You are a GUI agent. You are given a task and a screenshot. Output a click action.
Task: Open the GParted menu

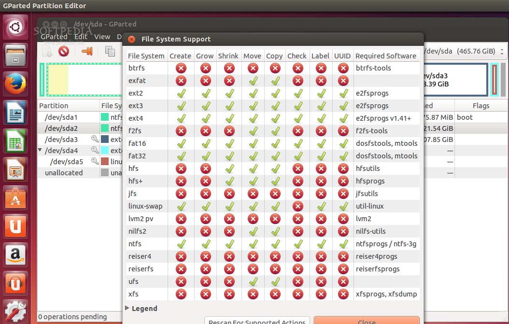(54, 36)
